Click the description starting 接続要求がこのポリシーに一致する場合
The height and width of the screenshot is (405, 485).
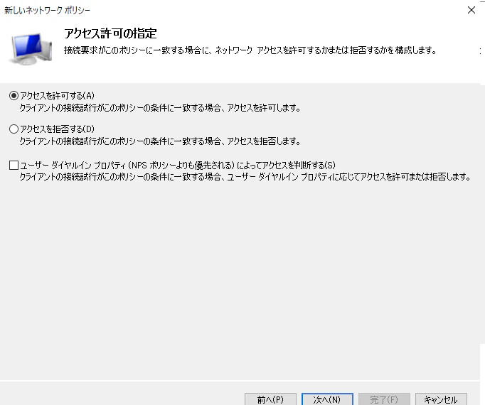(250, 50)
